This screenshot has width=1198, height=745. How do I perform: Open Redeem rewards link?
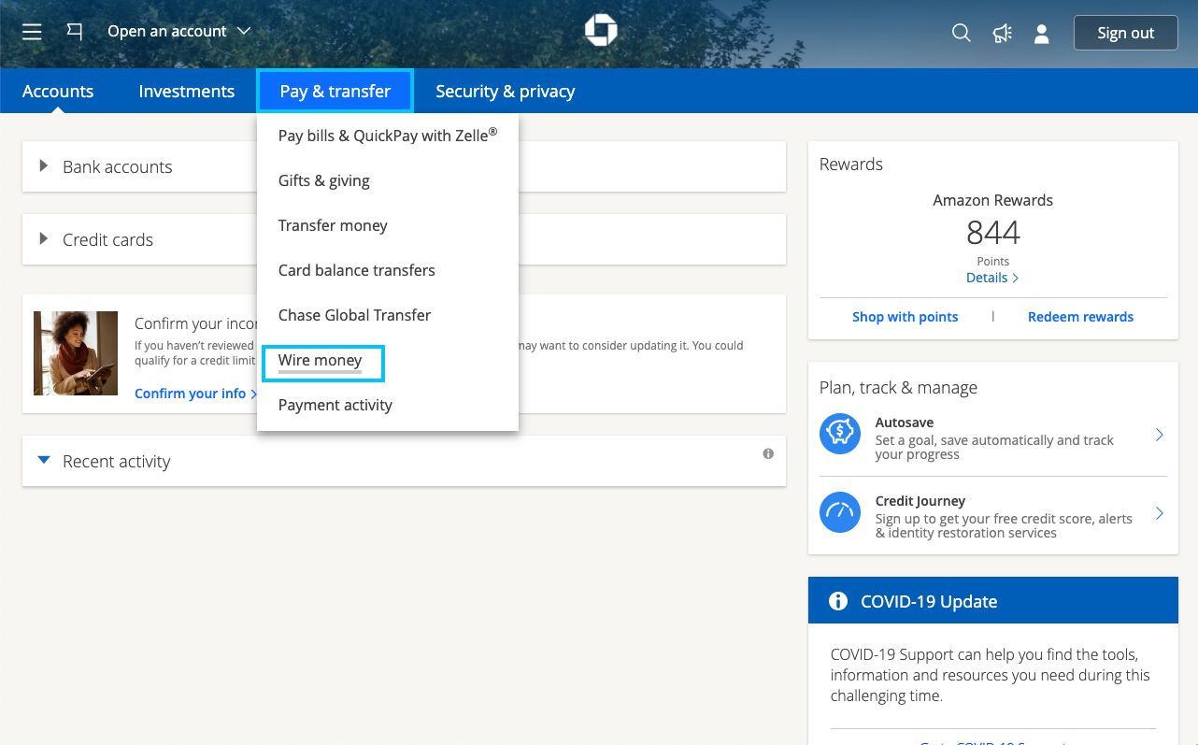[x=1080, y=316]
